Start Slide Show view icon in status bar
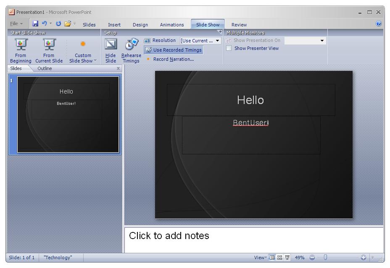390x268 pixels. 287,258
